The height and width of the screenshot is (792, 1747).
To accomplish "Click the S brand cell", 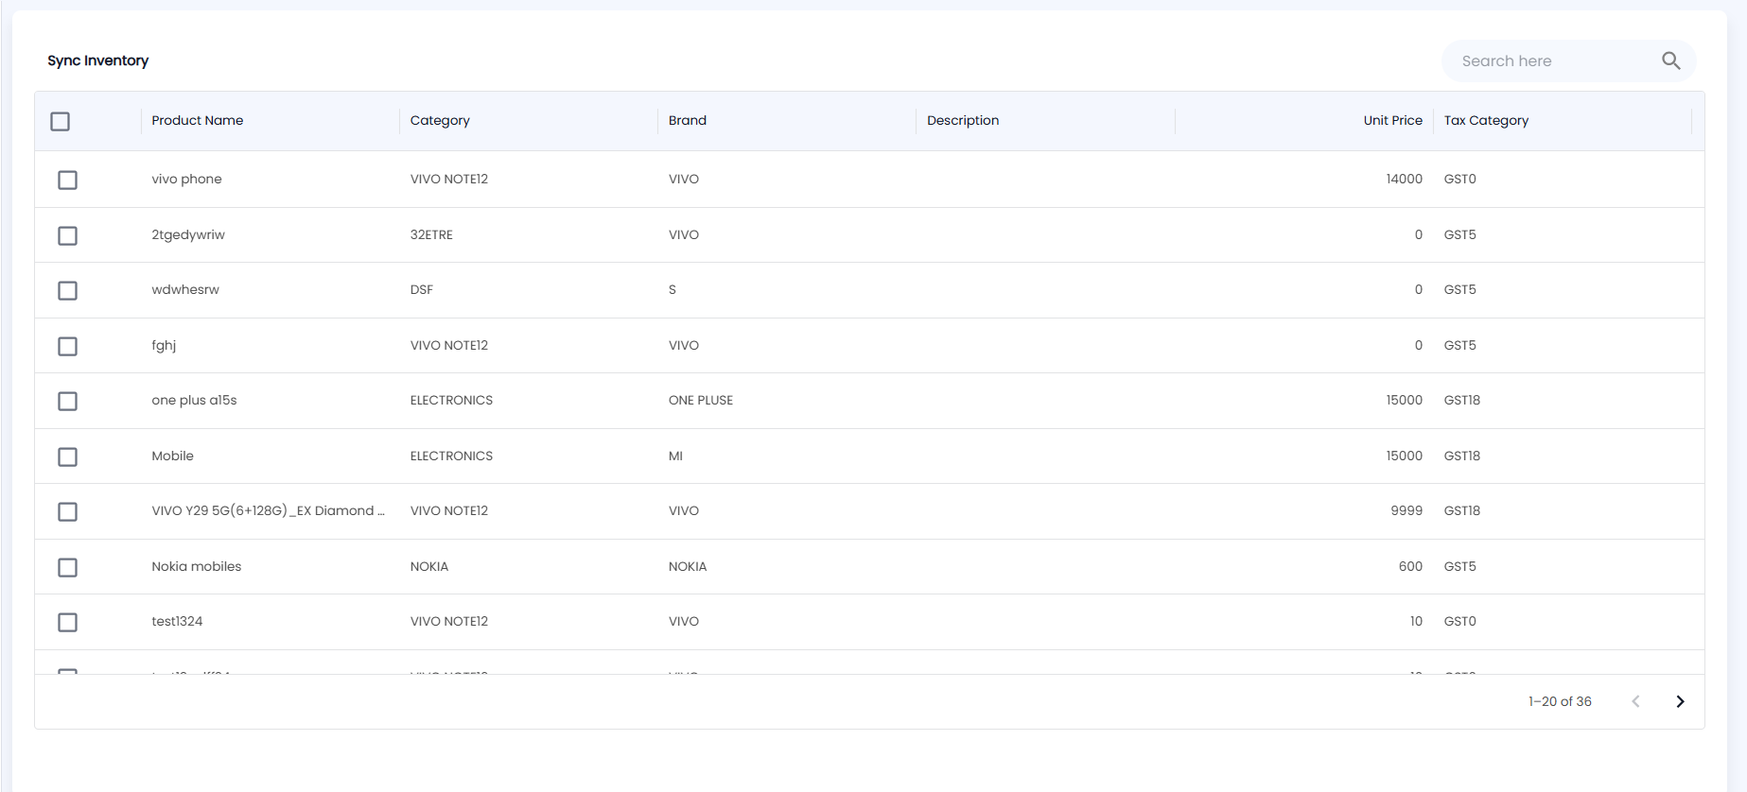I will point(673,289).
